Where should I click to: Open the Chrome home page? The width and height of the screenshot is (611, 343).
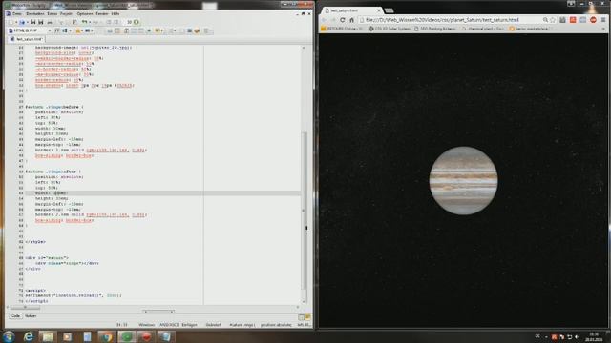(351, 20)
